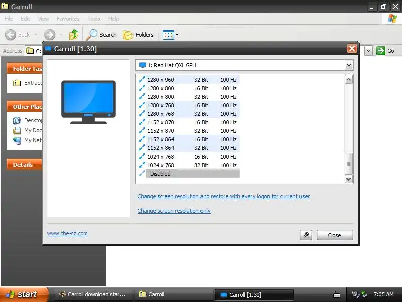Click the resize icon beside 1280 x 800 32 Bit
Screen dimensions: 402x302
pos(142,97)
